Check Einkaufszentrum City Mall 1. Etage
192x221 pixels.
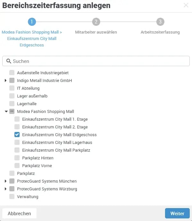17,119
